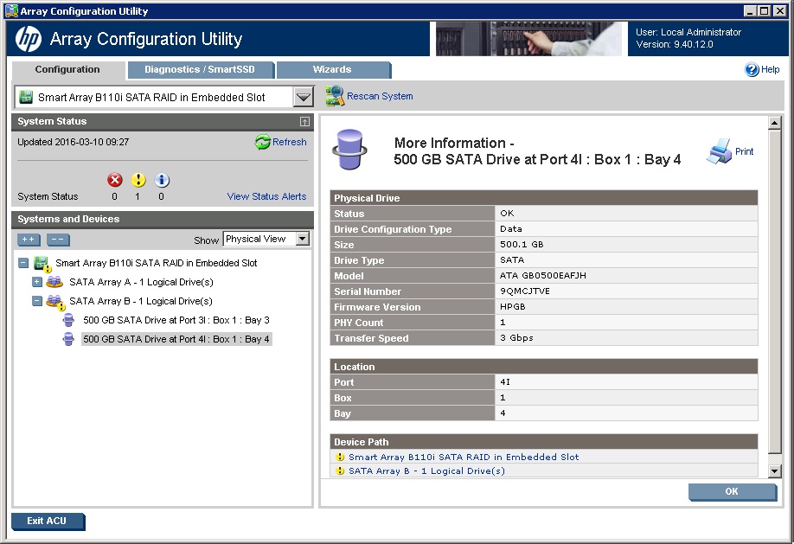Screen dimensions: 794x544
Task: Click the warning icon beside Smart Array device path
Action: (x=340, y=457)
